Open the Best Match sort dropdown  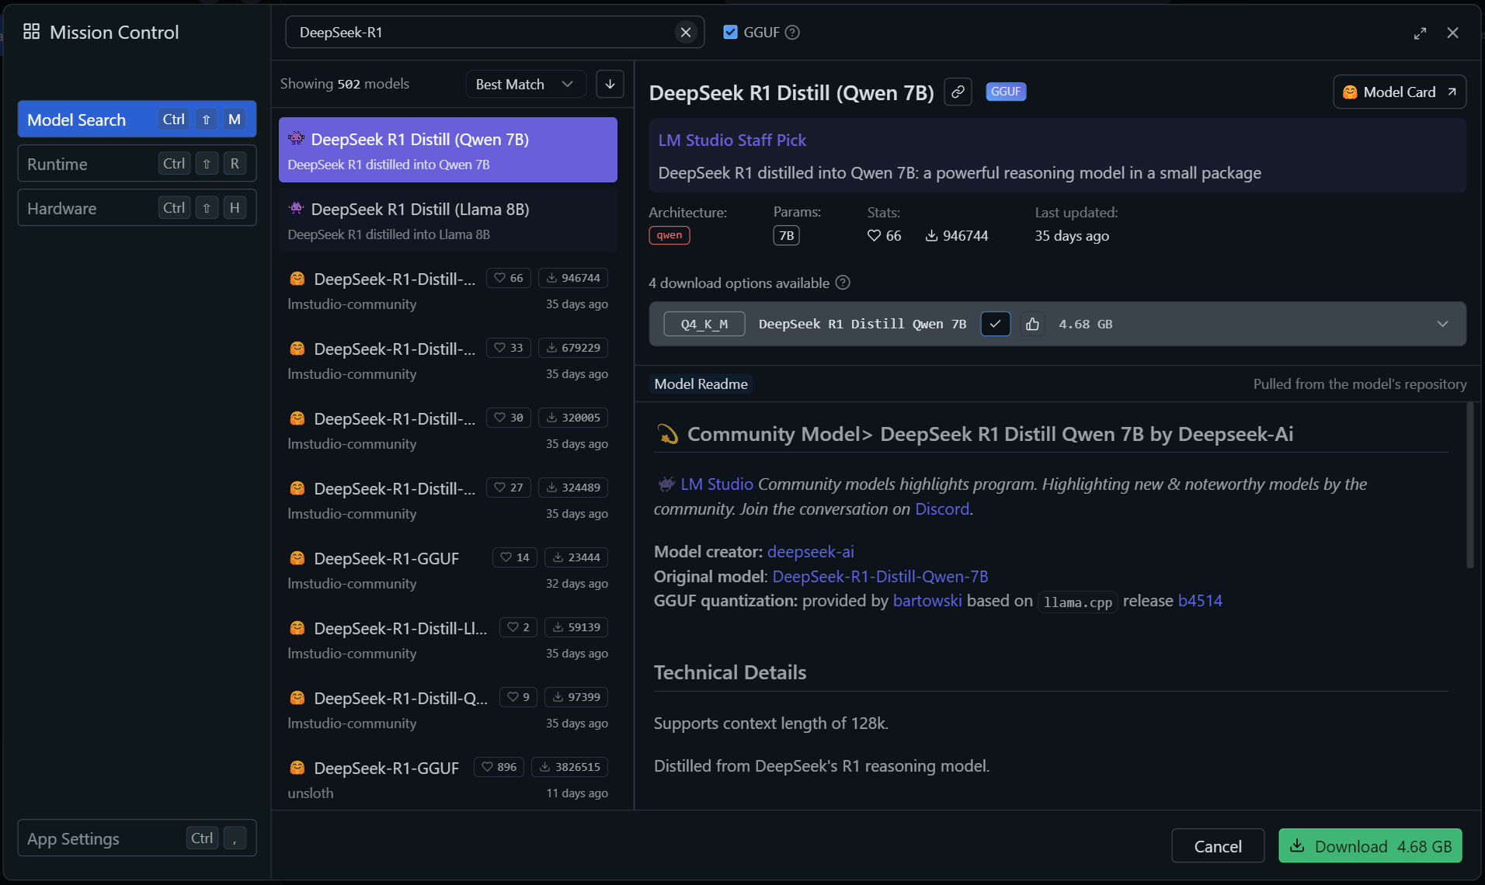point(525,84)
